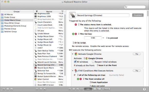Choose application in Activate Google Chrome popup
The height and width of the screenshot is (92, 149).
point(93,59)
